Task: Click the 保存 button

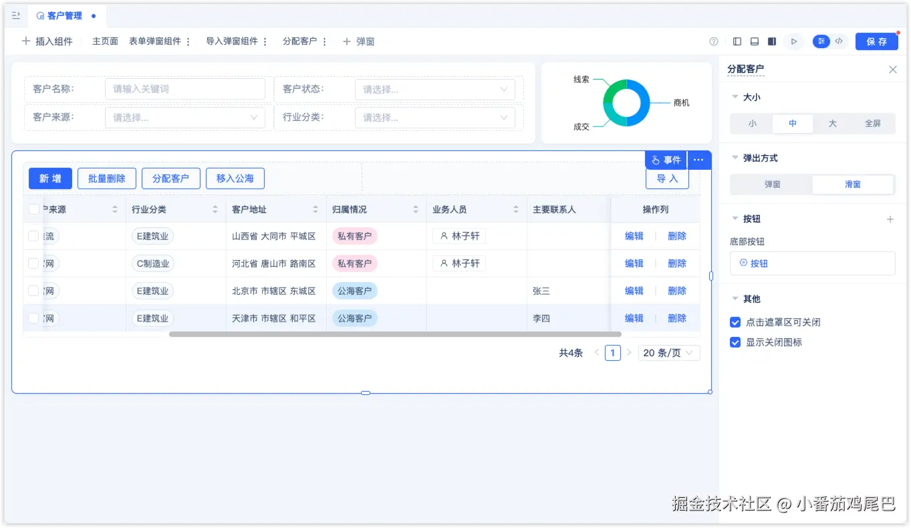Action: tap(877, 41)
